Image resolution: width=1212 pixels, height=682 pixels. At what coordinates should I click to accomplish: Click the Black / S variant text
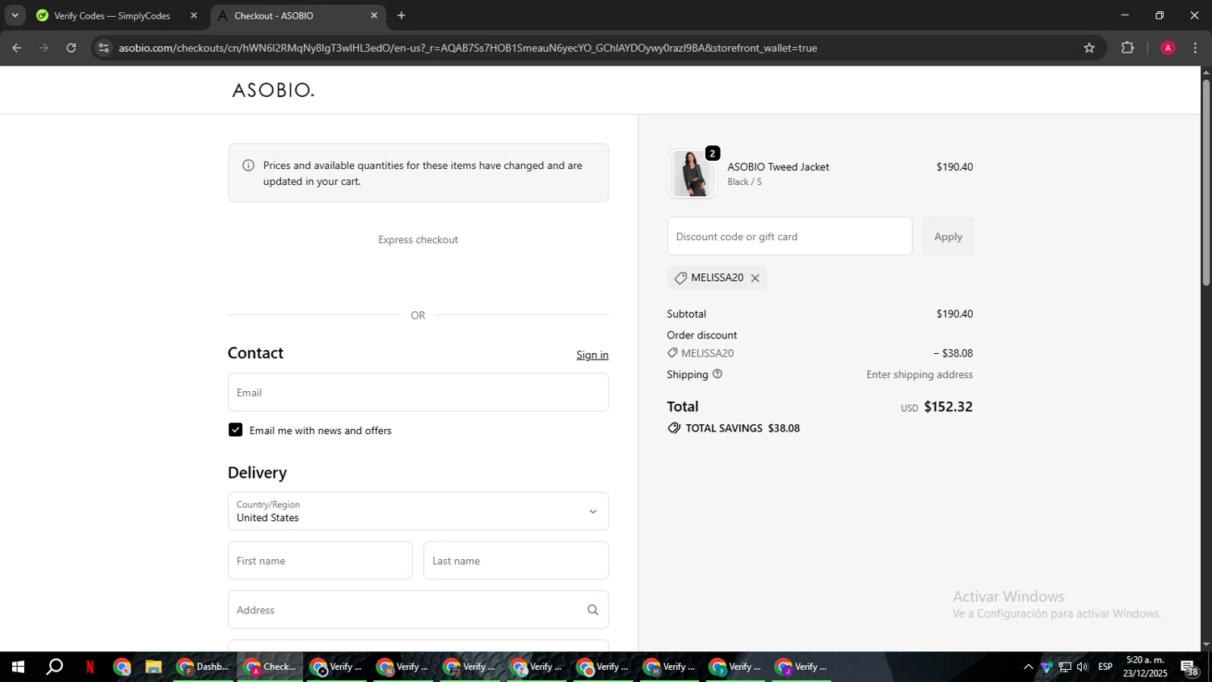[744, 183]
